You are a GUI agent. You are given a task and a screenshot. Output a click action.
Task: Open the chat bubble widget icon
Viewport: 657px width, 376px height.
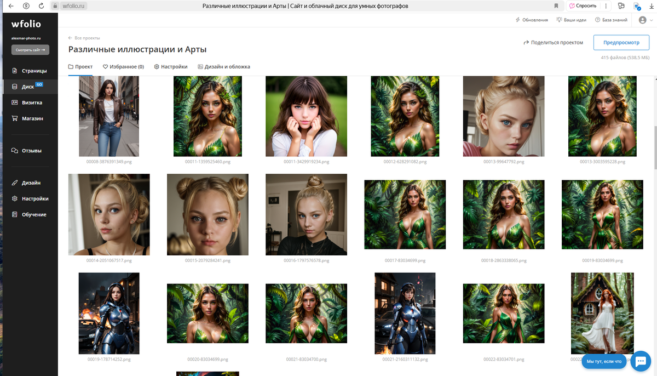tap(640, 361)
